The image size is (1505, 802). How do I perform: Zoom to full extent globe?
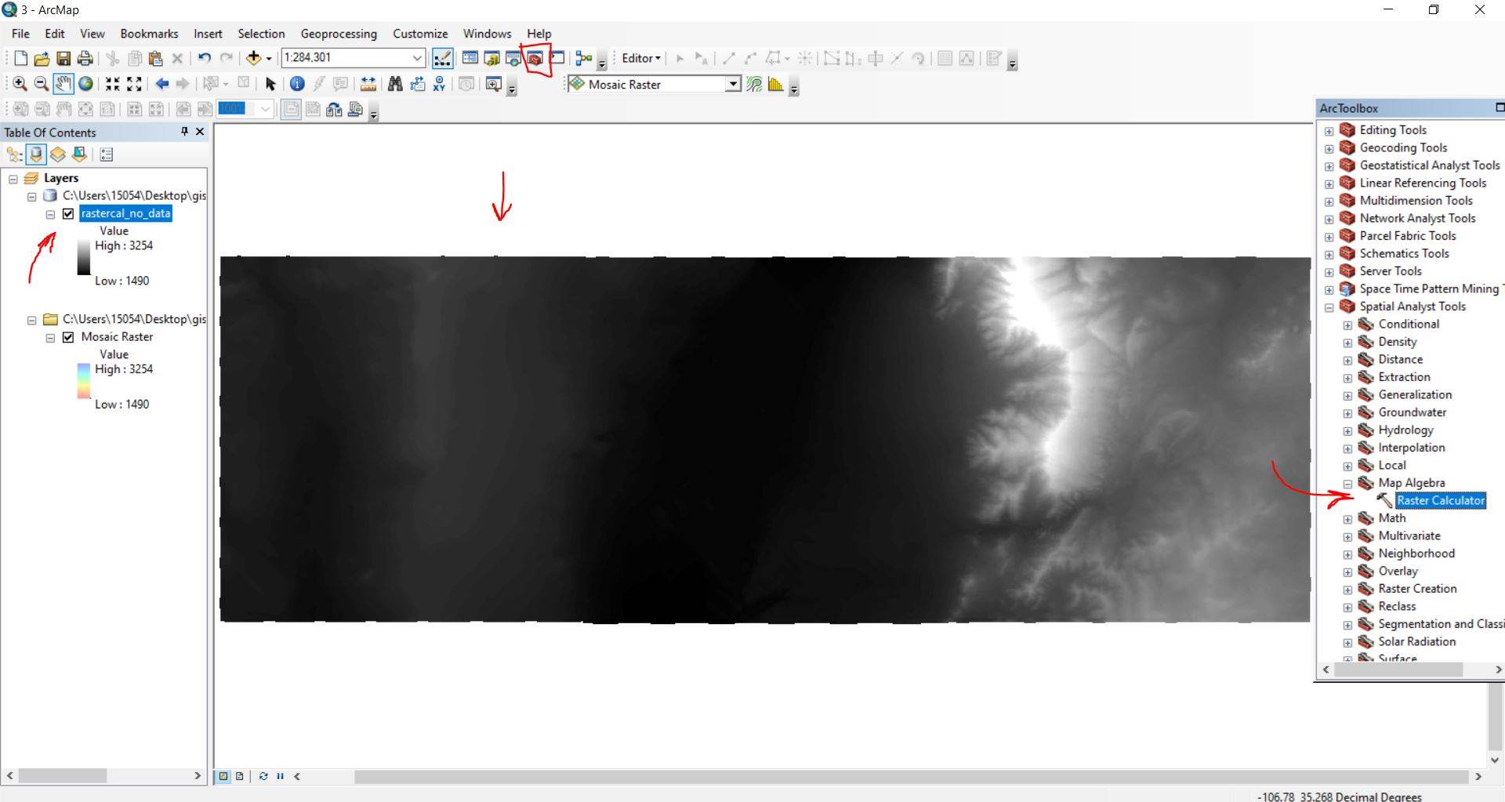pyautogui.click(x=85, y=84)
